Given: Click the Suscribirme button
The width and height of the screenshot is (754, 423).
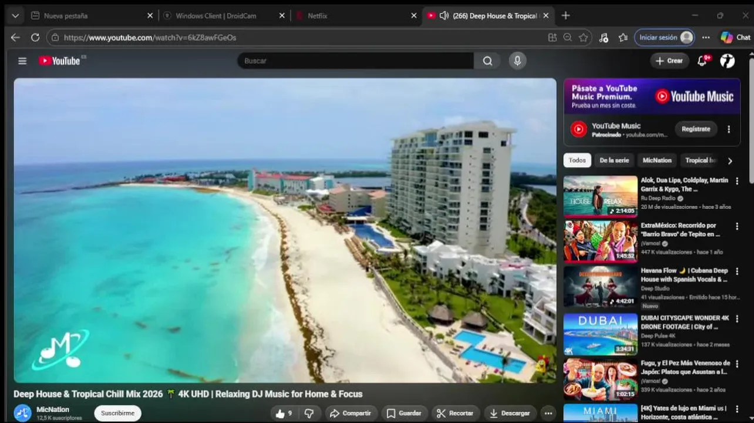Looking at the screenshot, I should (117, 413).
